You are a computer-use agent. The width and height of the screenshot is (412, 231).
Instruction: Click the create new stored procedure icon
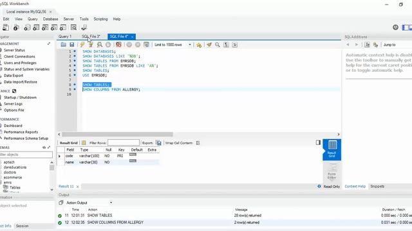pyautogui.click(x=54, y=28)
